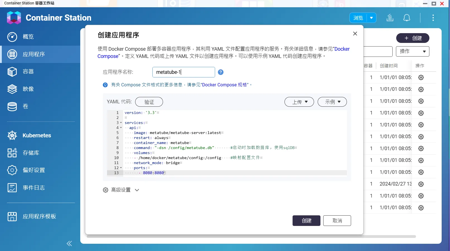The image size is (450, 251).
Task: Click the 2024/02/27 creation time cell
Action: pos(396,184)
